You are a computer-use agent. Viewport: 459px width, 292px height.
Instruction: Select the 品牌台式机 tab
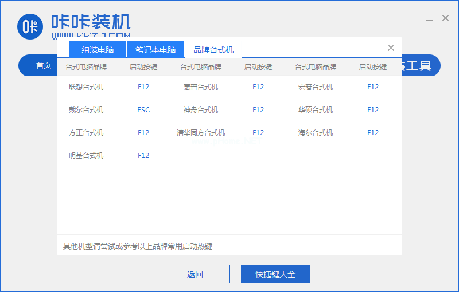coord(213,50)
